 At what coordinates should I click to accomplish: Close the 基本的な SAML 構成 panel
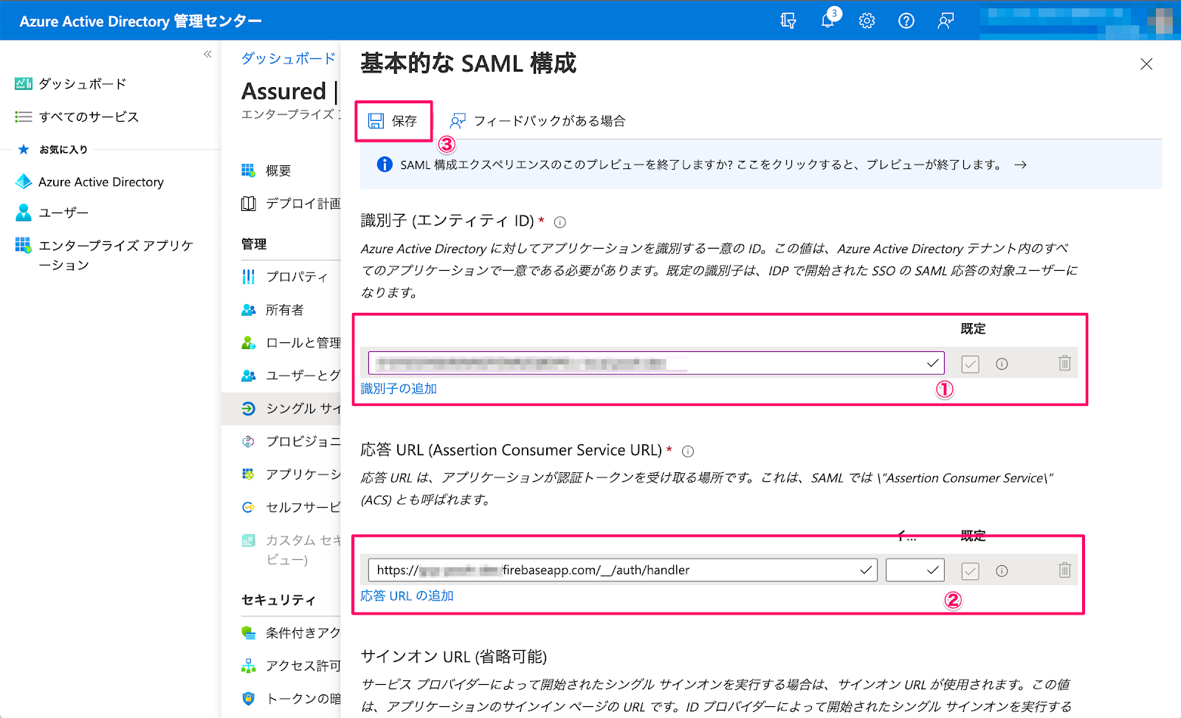click(1146, 64)
